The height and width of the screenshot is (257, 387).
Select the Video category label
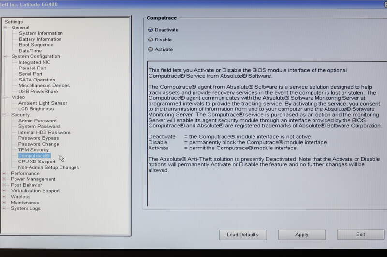point(18,97)
